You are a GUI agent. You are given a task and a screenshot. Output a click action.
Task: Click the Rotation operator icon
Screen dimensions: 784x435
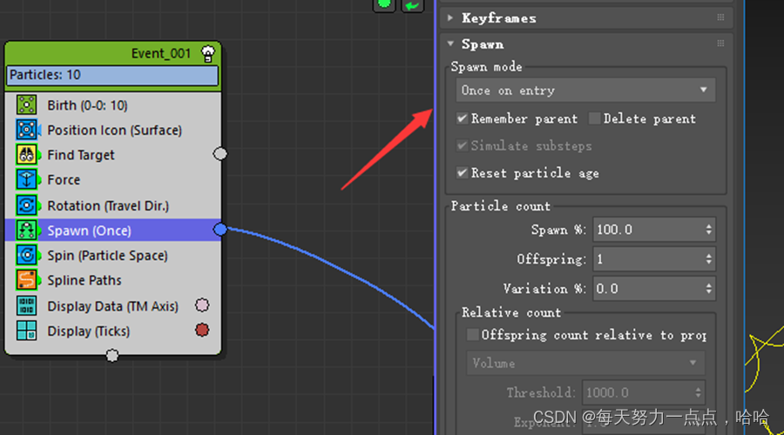[x=26, y=205]
